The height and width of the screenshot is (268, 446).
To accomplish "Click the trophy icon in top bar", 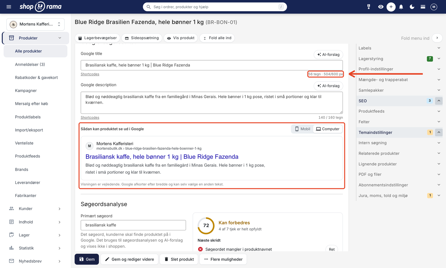I will pyautogui.click(x=369, y=7).
